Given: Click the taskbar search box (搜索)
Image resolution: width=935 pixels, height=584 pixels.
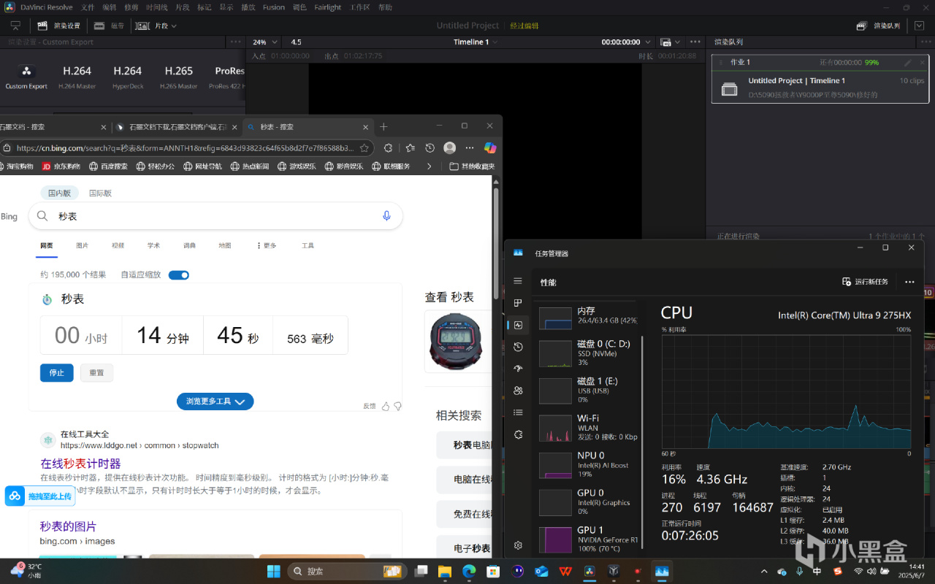Looking at the screenshot, I should pos(347,571).
